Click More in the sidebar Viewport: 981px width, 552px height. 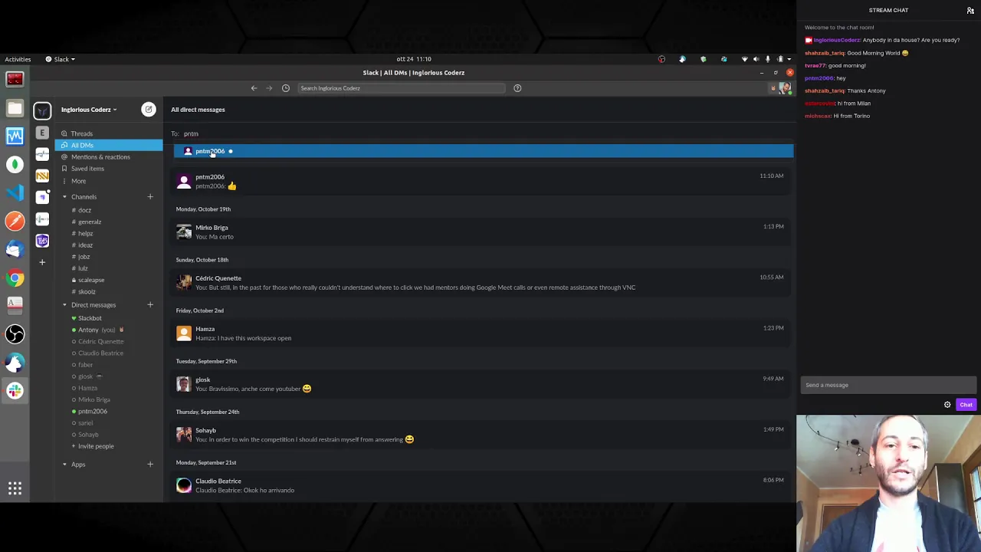[x=78, y=181]
